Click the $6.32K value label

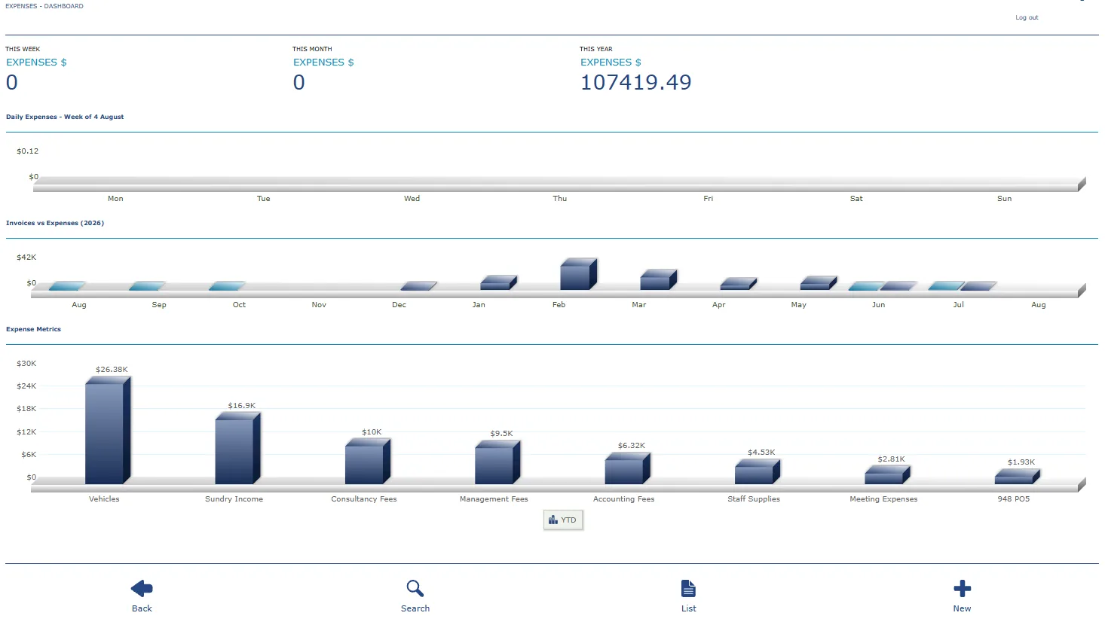click(631, 446)
